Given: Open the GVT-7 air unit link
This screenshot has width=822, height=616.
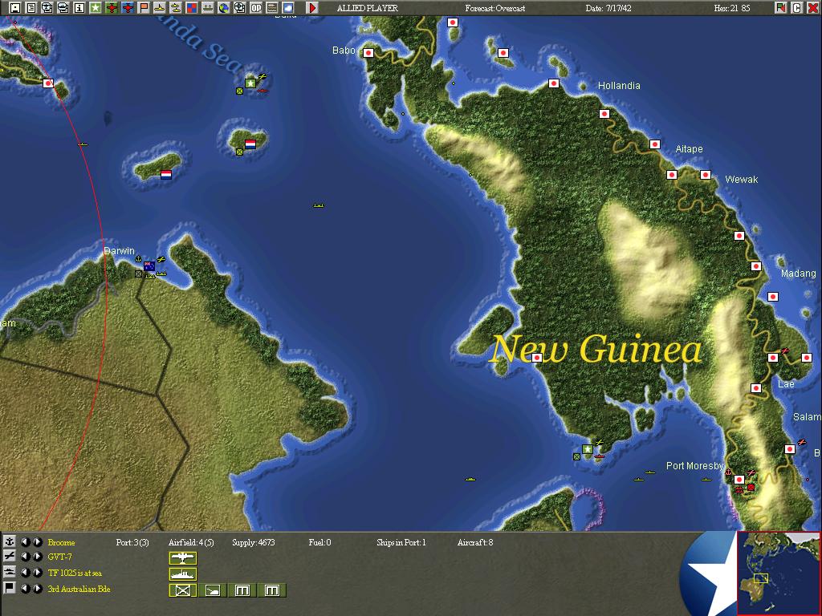Looking at the screenshot, I should (x=59, y=557).
